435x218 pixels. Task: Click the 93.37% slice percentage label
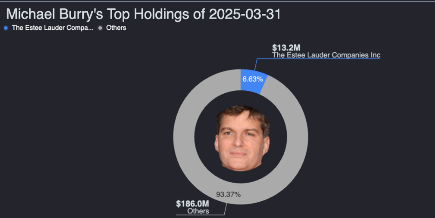point(228,194)
